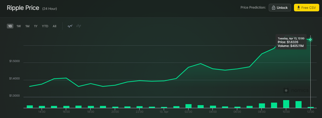Click the 13. Apr date label
Screen dimensions: 322x118
tap(164, 112)
